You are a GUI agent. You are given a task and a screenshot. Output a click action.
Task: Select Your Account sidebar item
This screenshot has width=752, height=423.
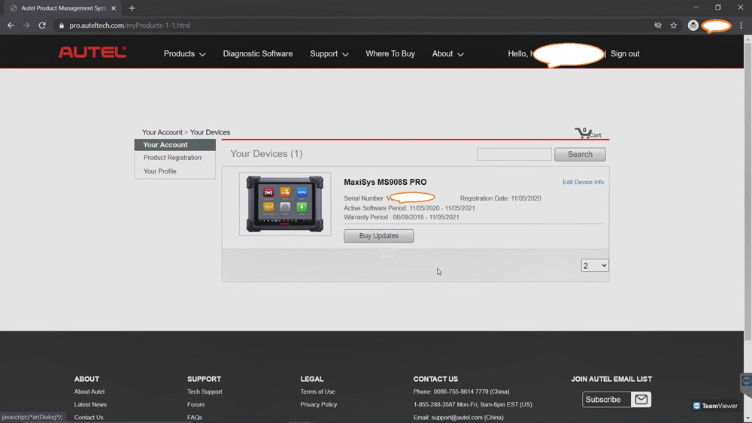[x=175, y=145]
